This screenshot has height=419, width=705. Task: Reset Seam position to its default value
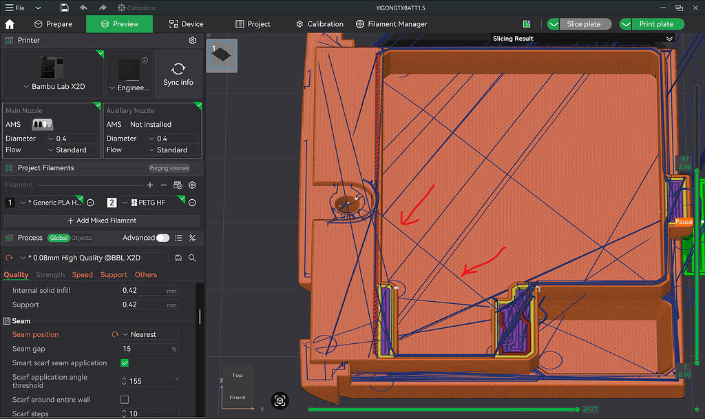[115, 334]
